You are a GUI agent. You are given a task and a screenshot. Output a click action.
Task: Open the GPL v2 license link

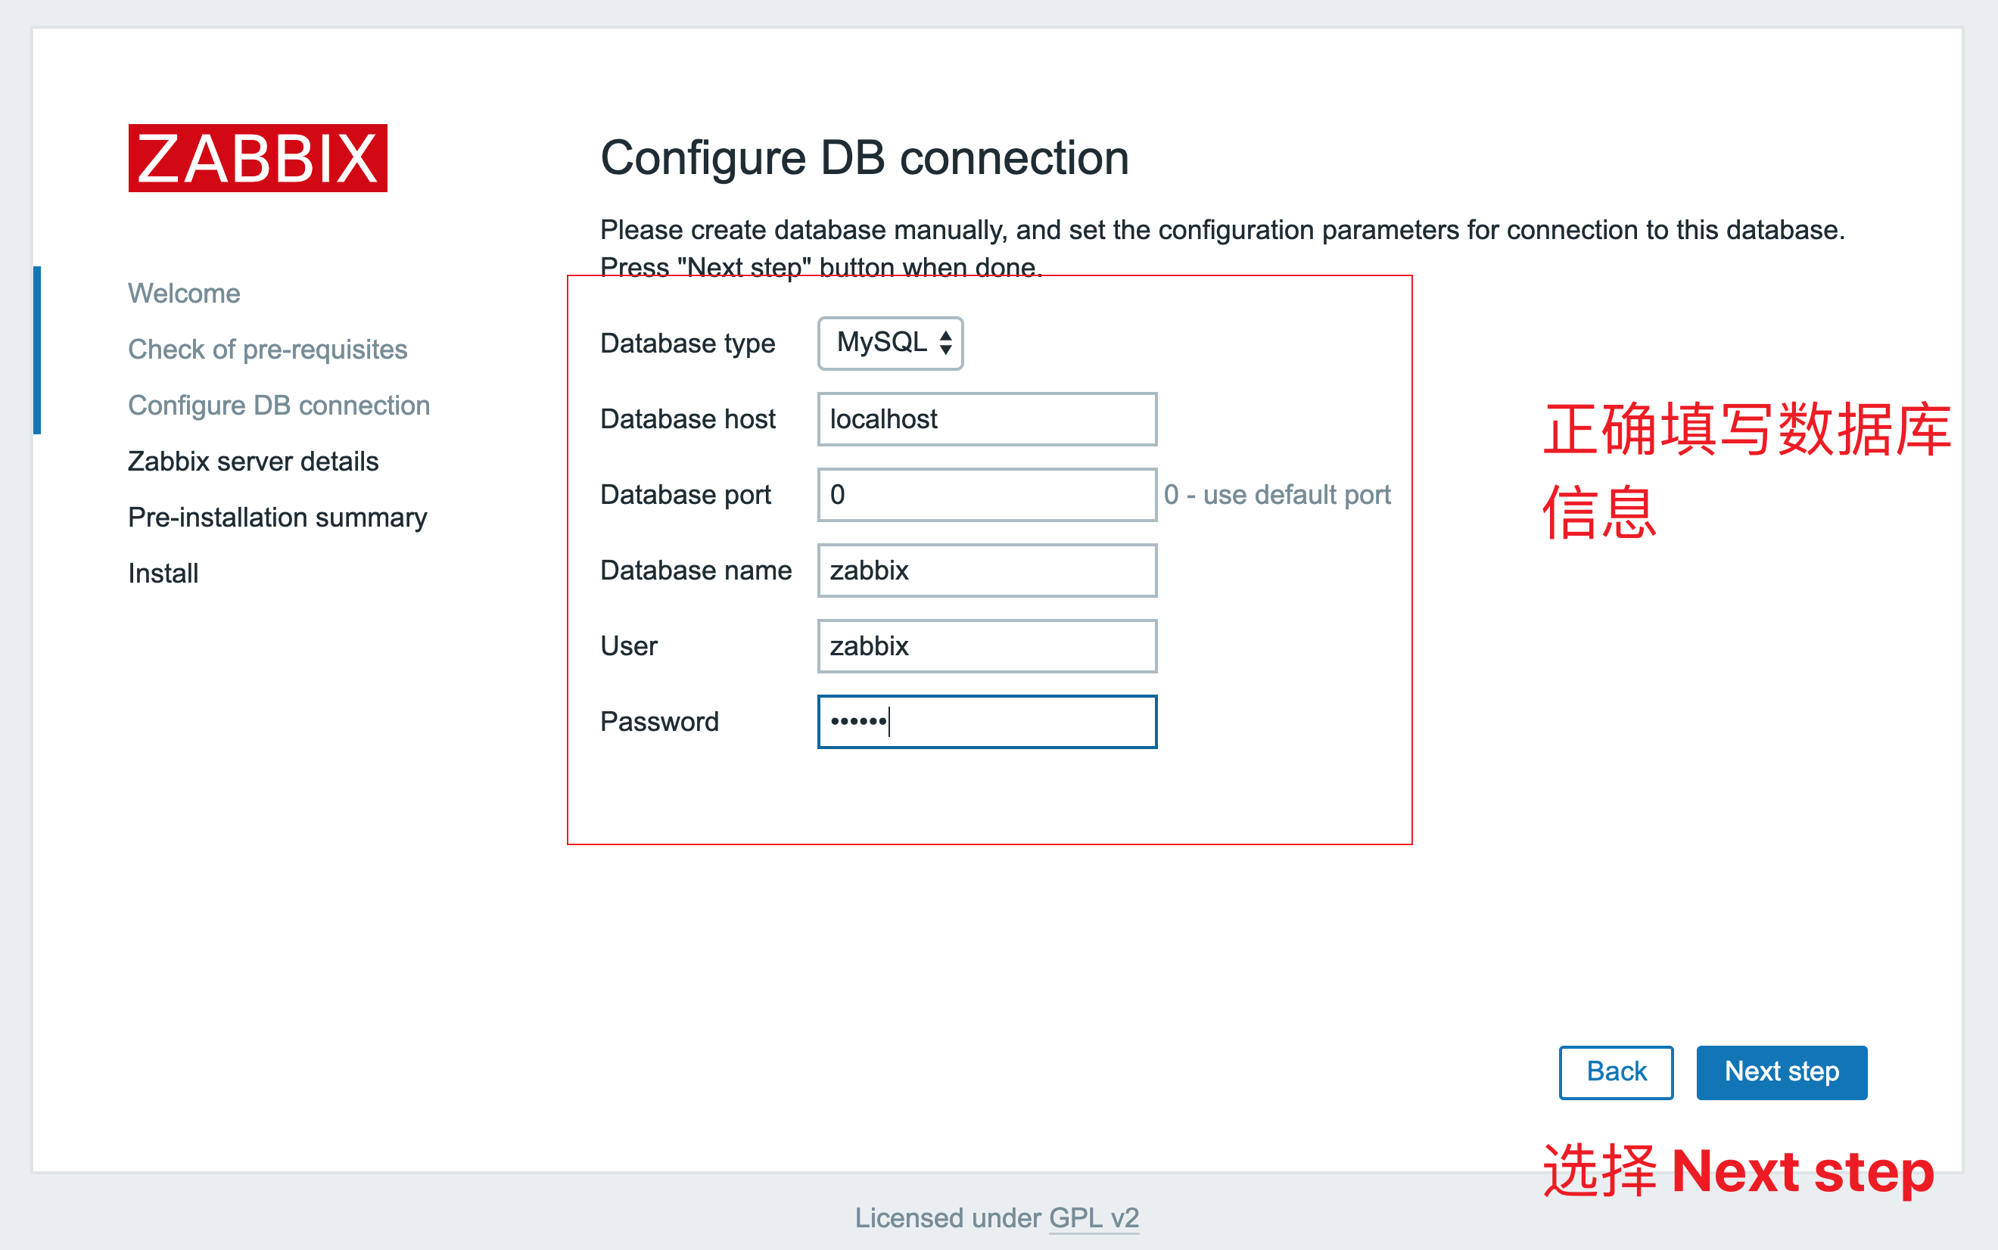click(1093, 1217)
